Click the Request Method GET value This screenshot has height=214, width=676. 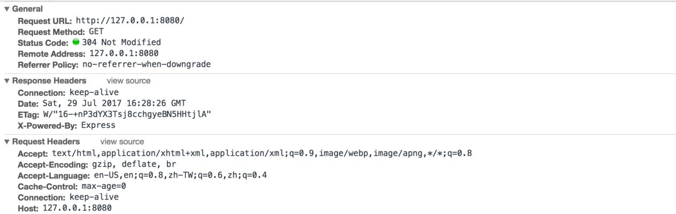point(96,32)
